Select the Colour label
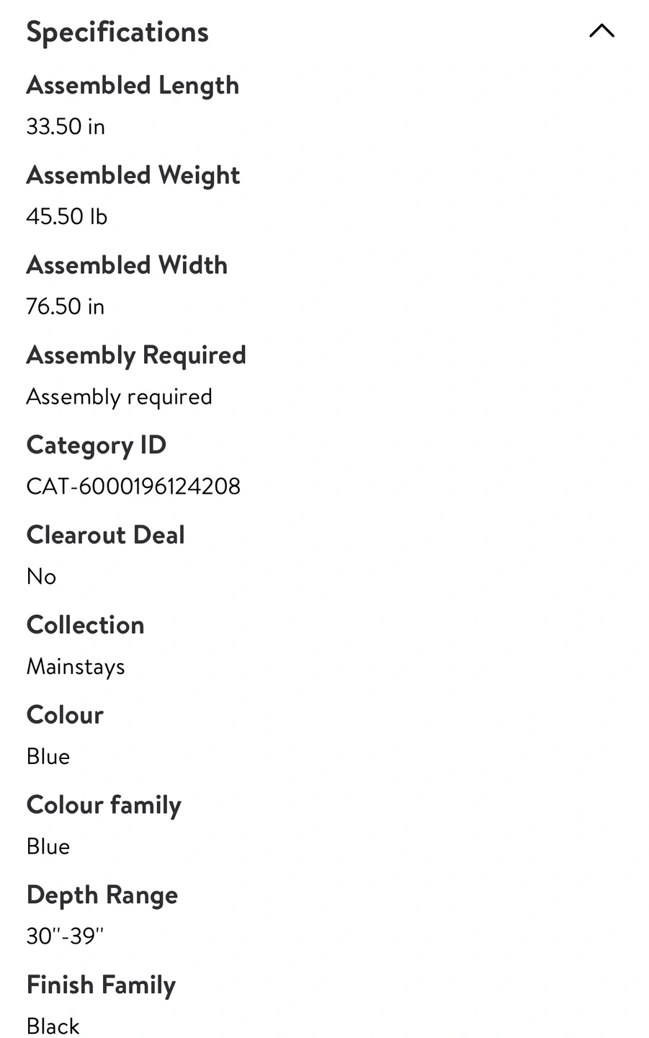Screen dimensions: 649x1038 [65, 715]
